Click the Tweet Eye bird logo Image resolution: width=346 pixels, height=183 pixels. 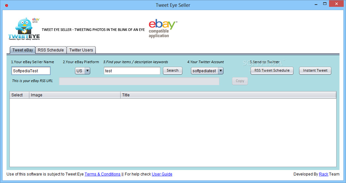pyautogui.click(x=24, y=29)
